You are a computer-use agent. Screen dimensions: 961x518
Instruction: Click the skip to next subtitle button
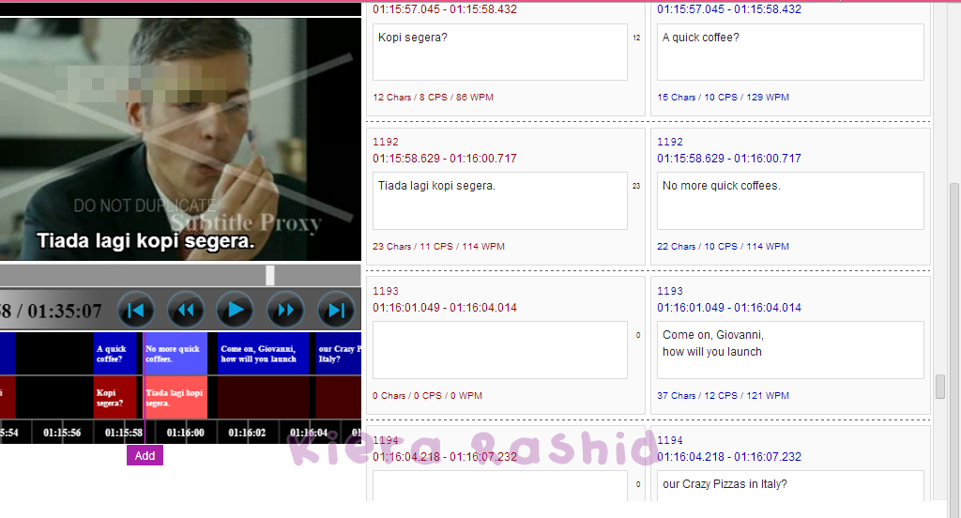pyautogui.click(x=337, y=311)
